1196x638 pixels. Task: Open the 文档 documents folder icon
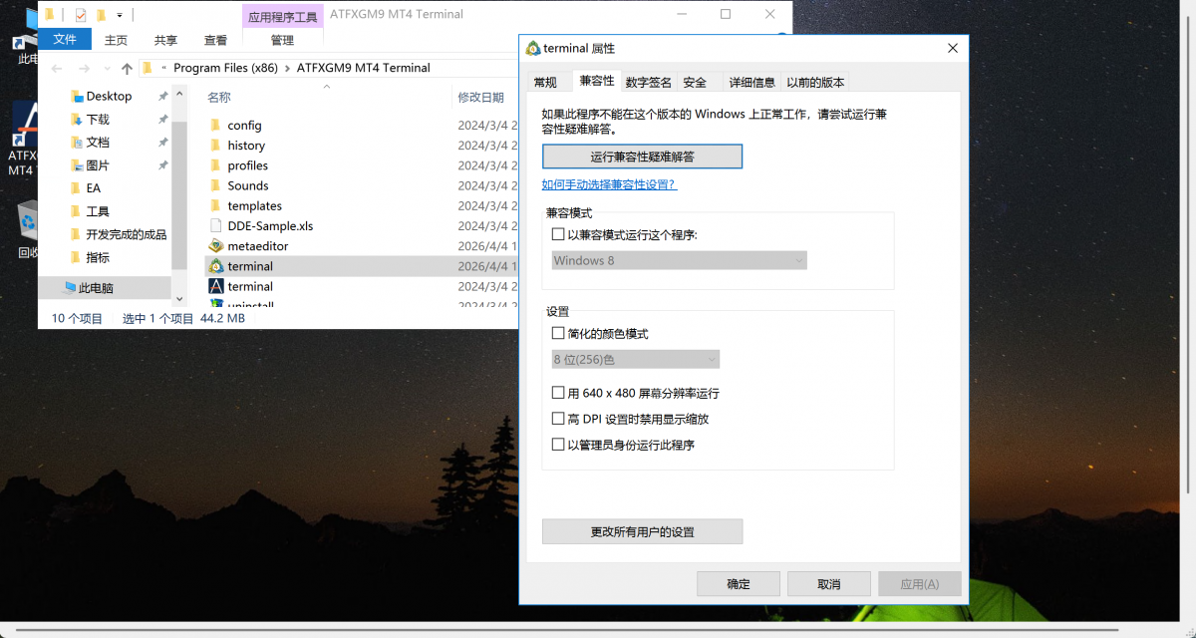[77, 142]
